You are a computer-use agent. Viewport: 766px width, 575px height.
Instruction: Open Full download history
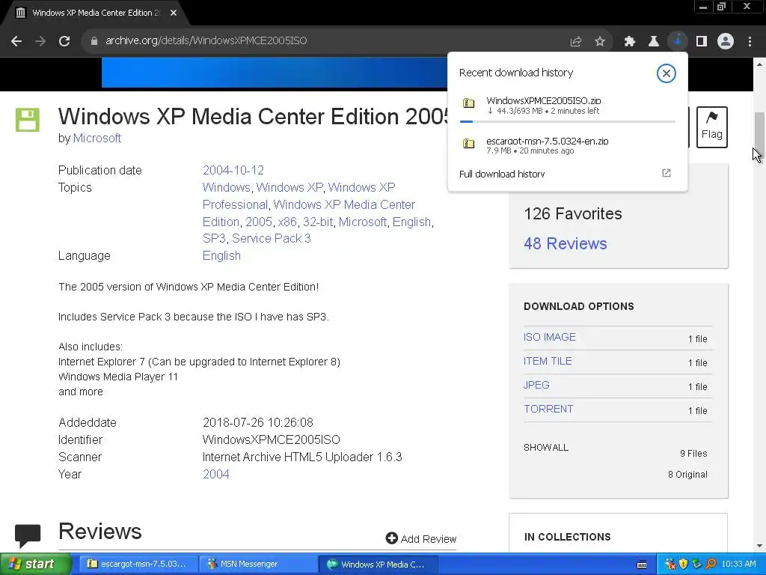pyautogui.click(x=502, y=174)
